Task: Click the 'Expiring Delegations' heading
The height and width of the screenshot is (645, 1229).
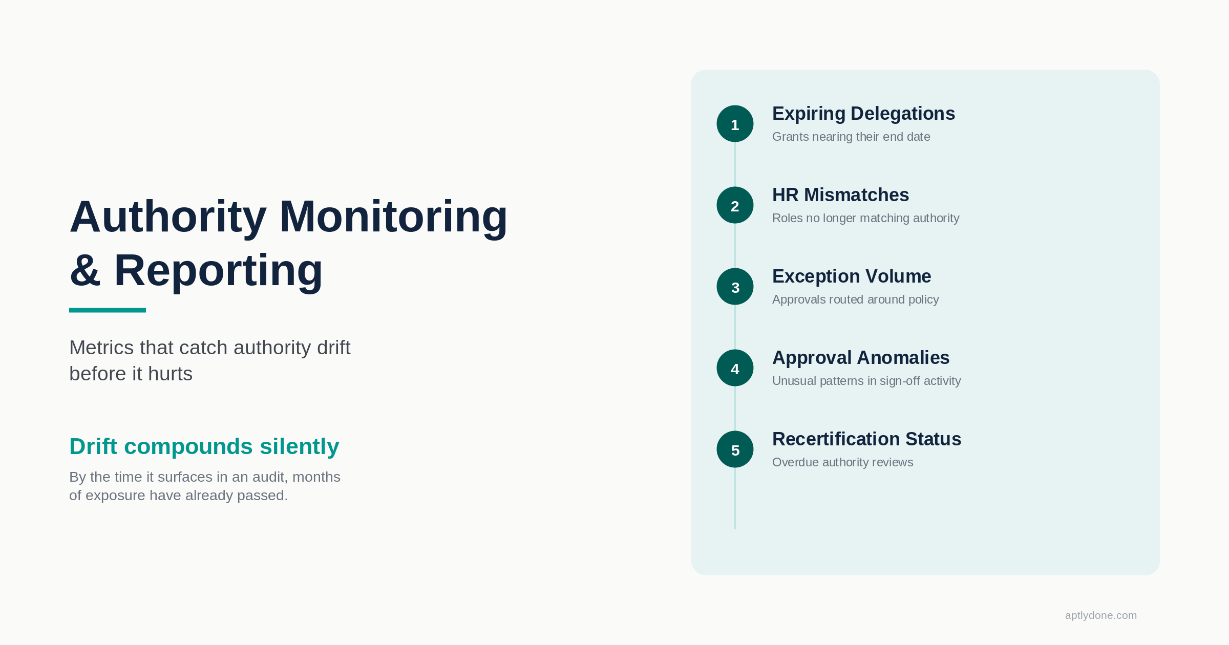Action: tap(863, 114)
